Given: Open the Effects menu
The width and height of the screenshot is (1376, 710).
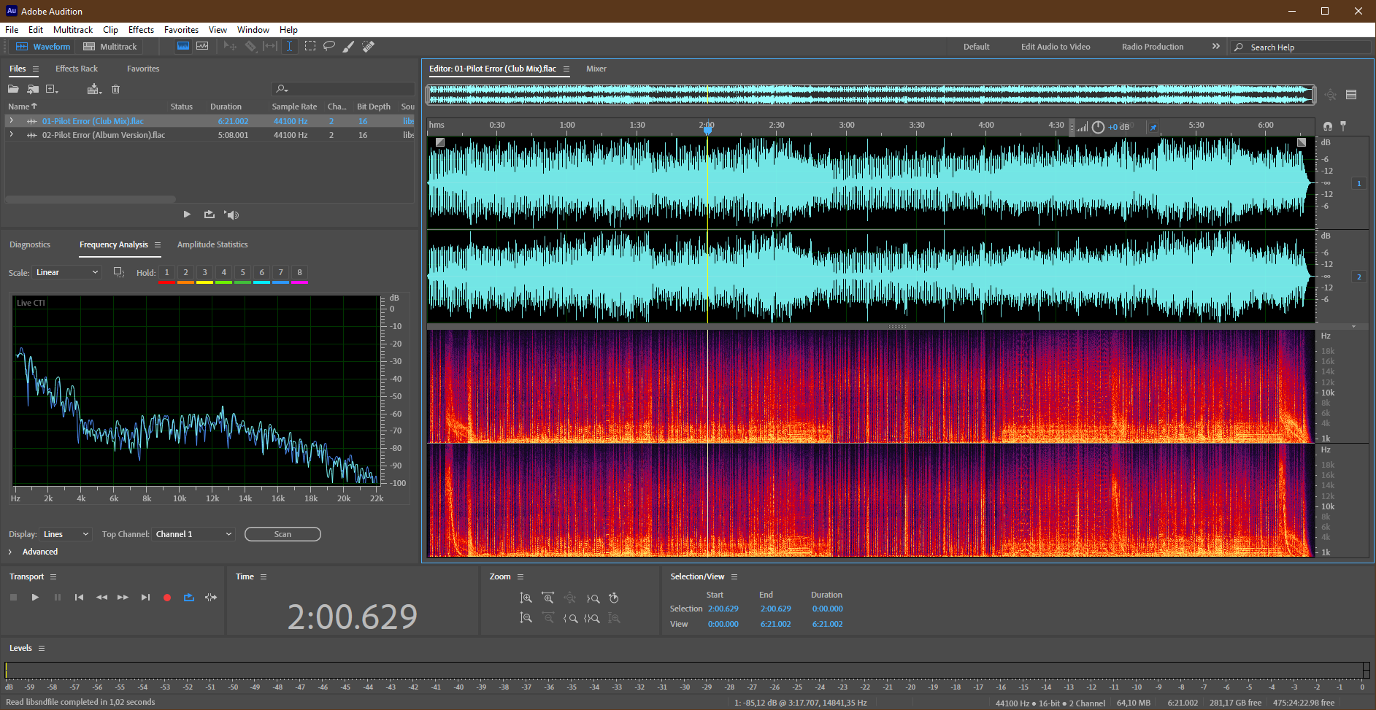Looking at the screenshot, I should (141, 30).
